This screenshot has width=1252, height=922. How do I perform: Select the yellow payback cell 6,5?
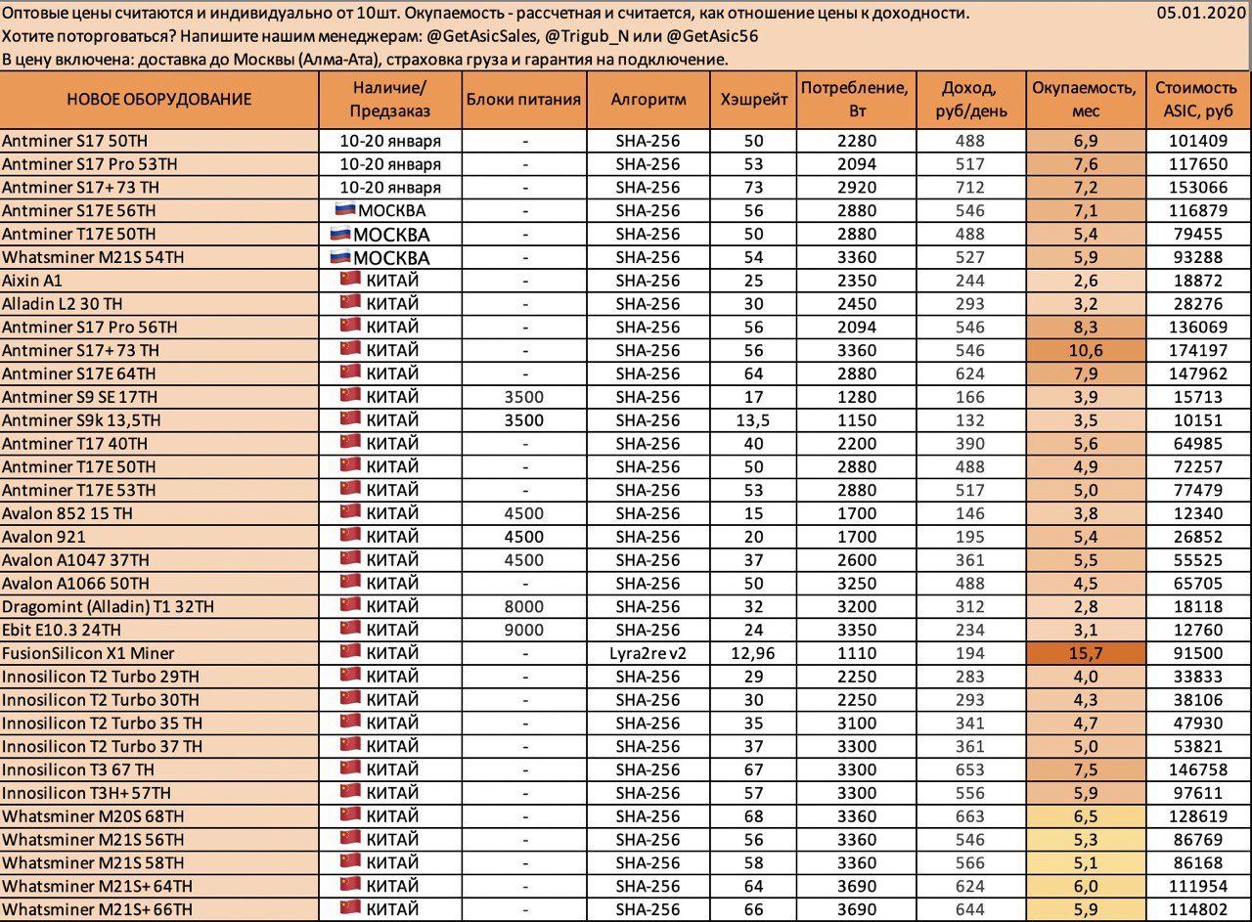[1085, 816]
